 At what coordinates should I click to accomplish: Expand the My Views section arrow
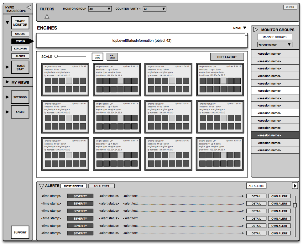(7, 82)
